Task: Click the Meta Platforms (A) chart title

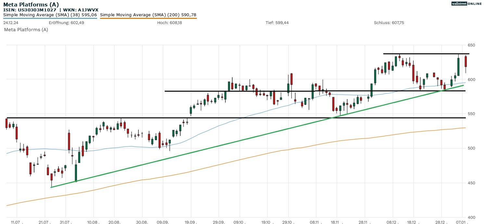Action: [x=31, y=5]
